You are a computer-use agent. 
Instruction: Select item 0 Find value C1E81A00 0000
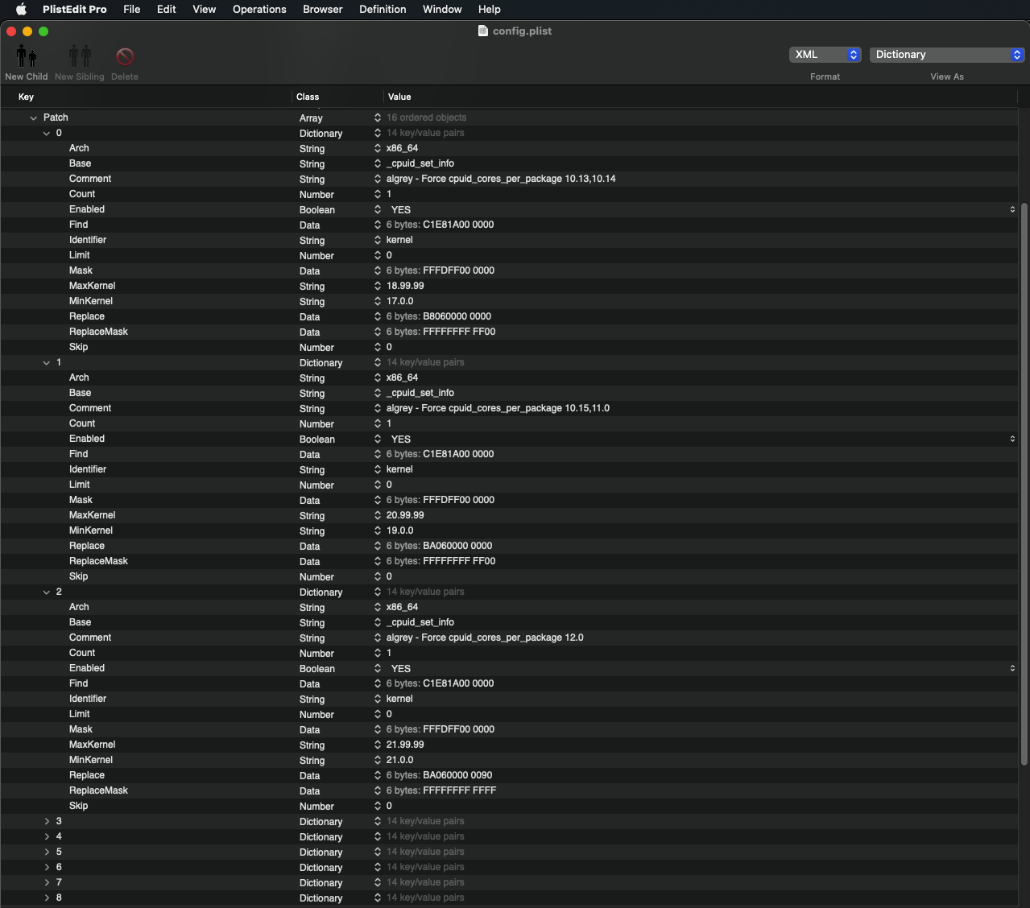pyautogui.click(x=458, y=225)
